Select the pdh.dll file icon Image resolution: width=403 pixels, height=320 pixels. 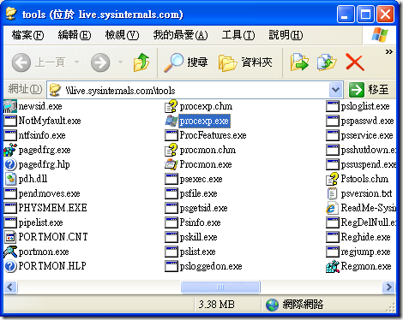pyautogui.click(x=10, y=179)
